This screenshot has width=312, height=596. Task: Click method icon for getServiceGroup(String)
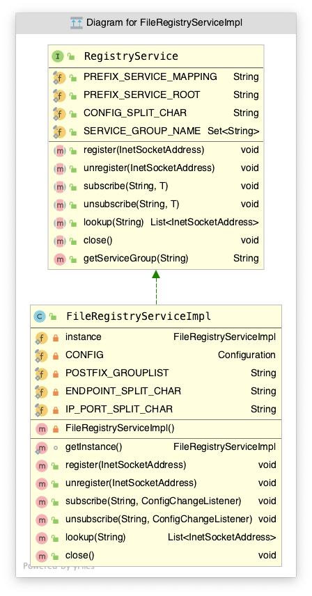point(59,259)
